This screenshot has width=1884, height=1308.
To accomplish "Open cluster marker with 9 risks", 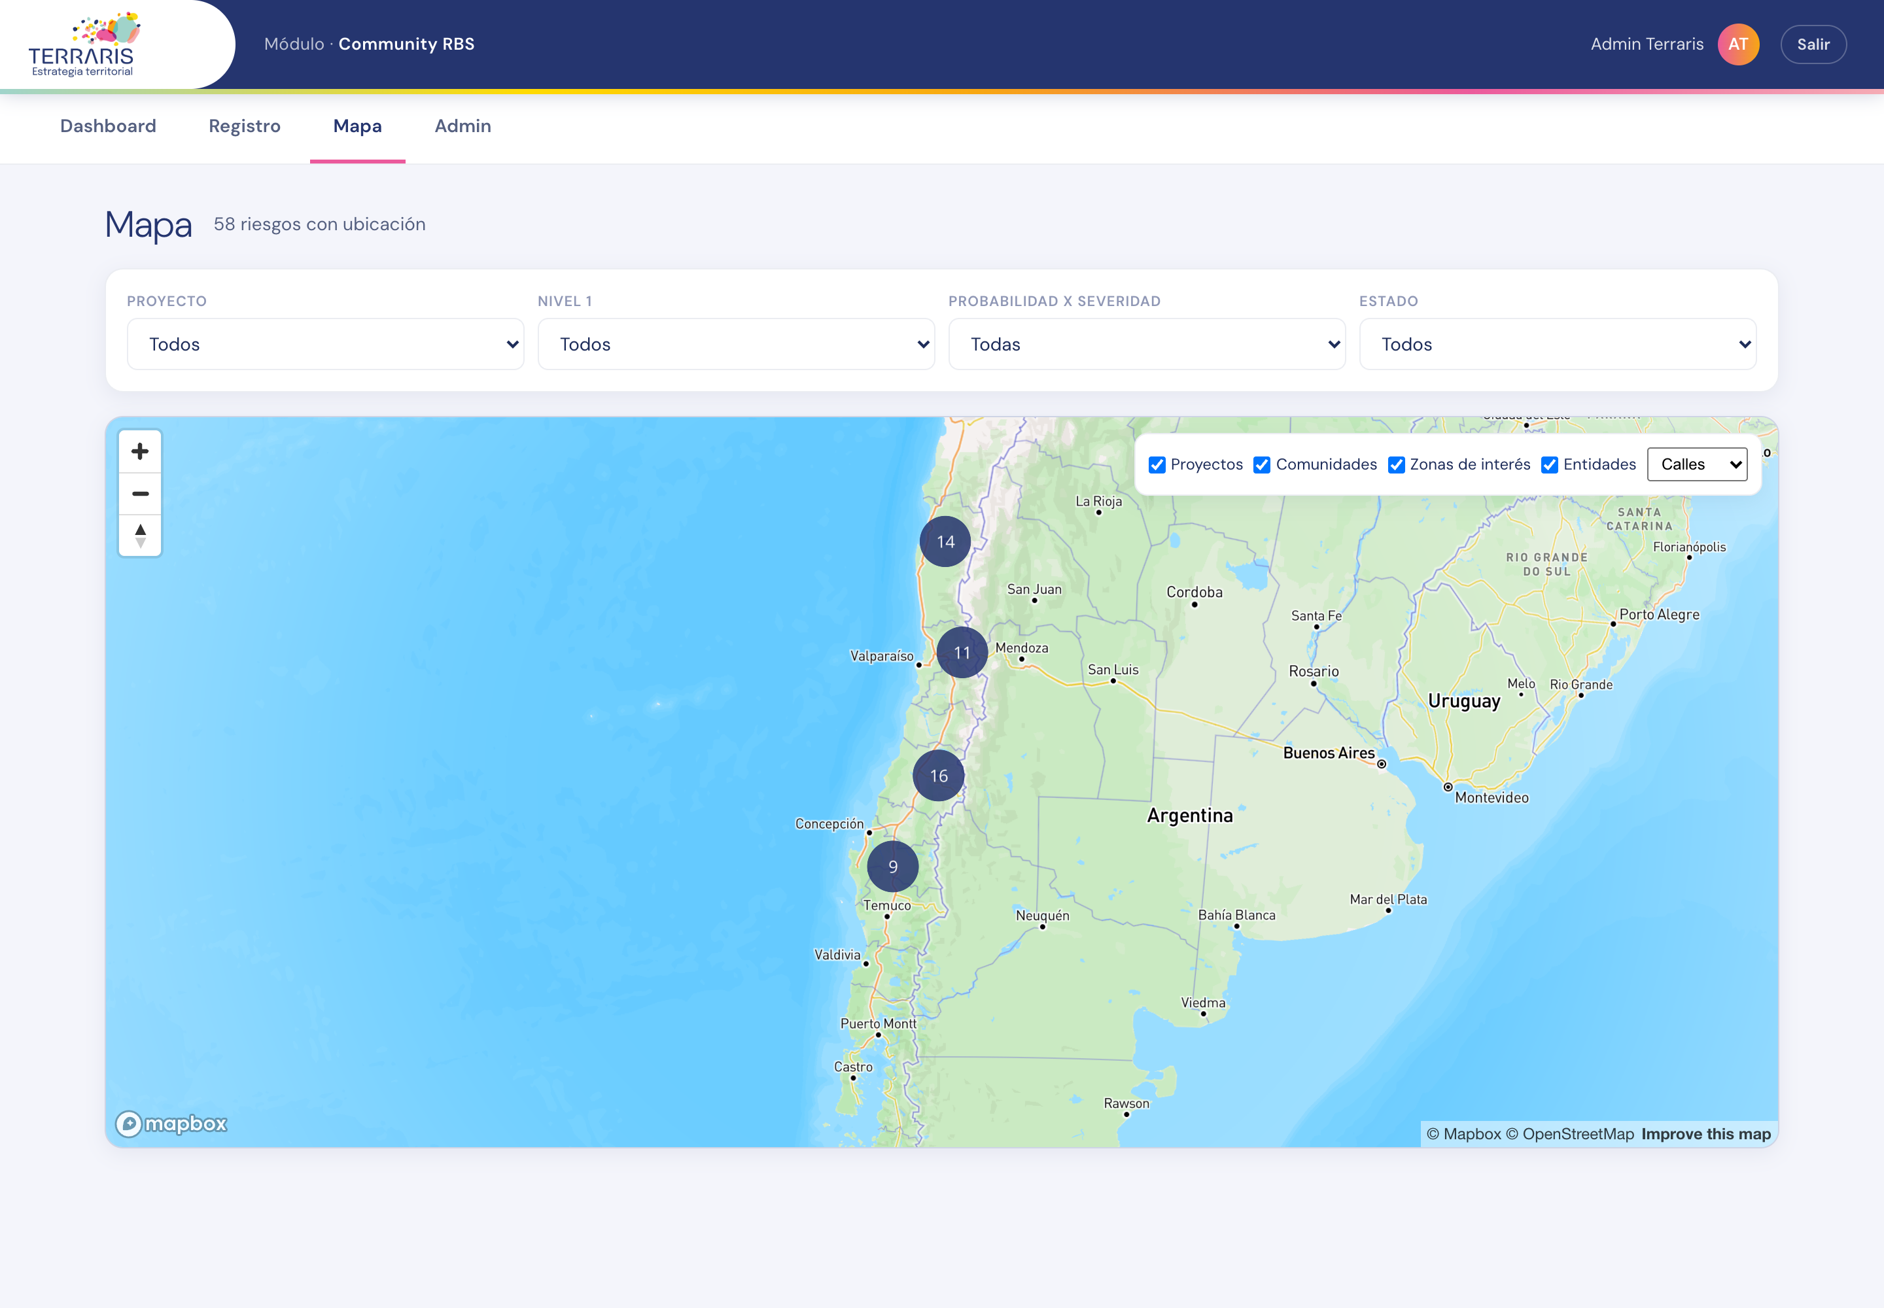I will 893,867.
